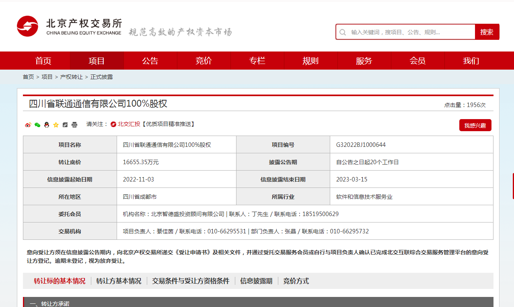Switch to 转让标的基本情况 tab
The height and width of the screenshot is (307, 514).
60,281
